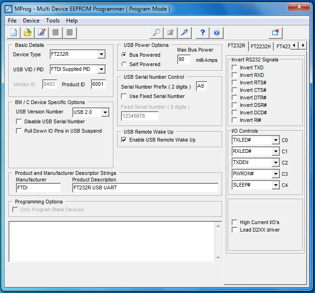Switch to the partially visible FT423 tab
Screen dimensions: 315x293
(x=283, y=46)
